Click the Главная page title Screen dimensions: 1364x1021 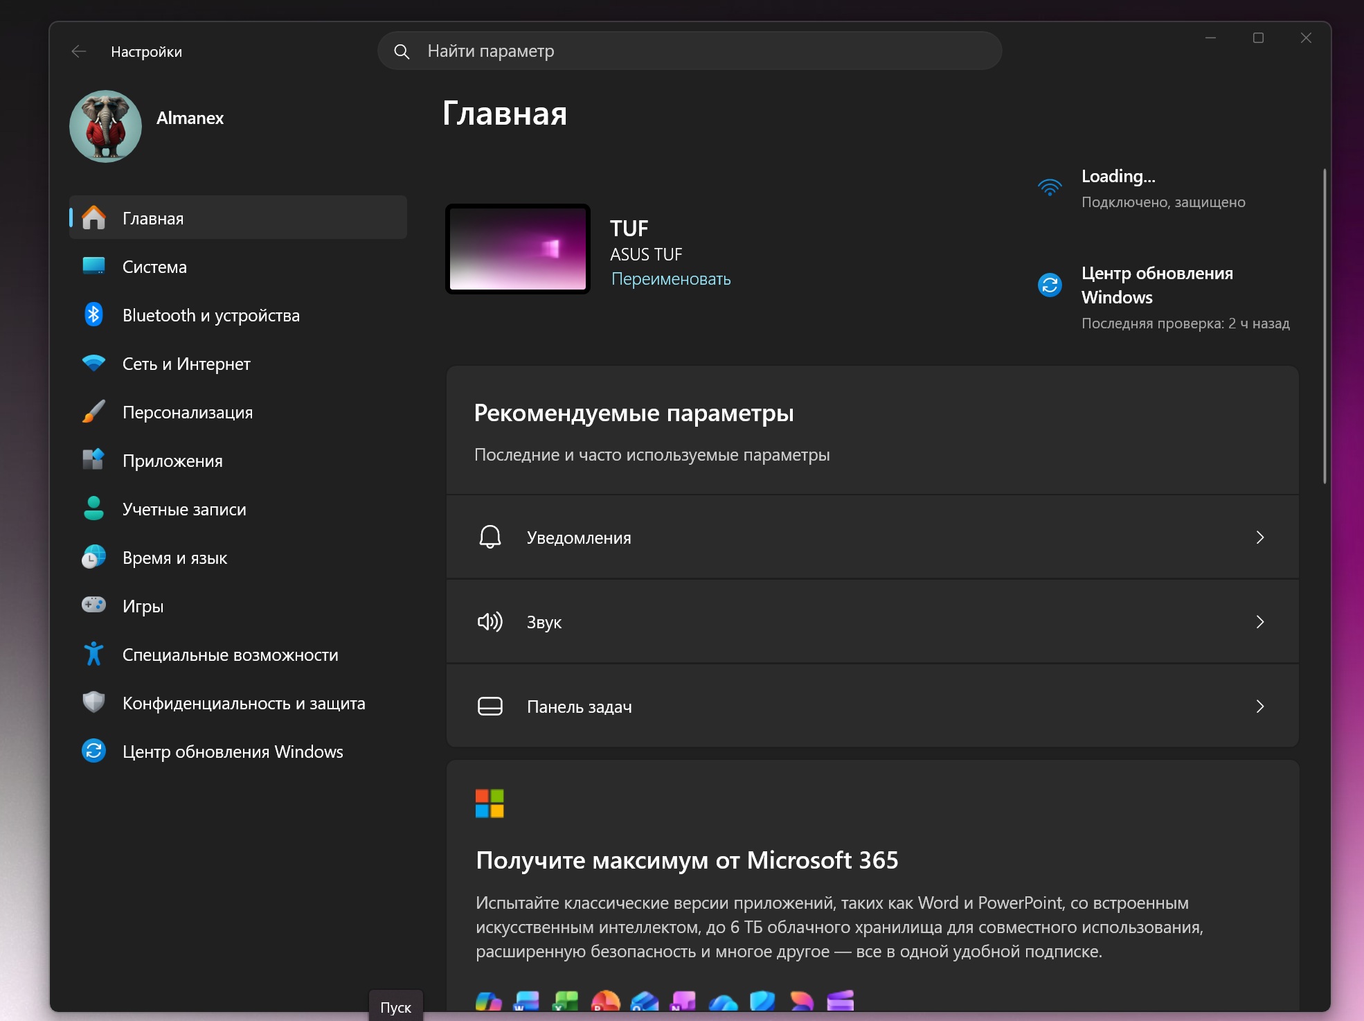pyautogui.click(x=505, y=114)
